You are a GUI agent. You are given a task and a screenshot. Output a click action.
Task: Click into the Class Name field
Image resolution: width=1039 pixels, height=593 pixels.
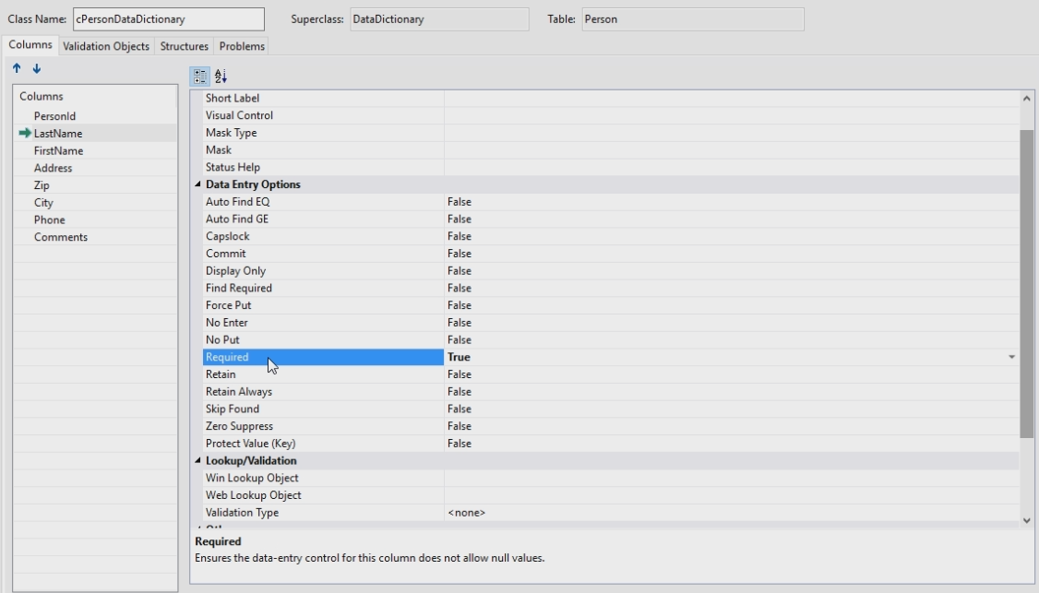168,19
